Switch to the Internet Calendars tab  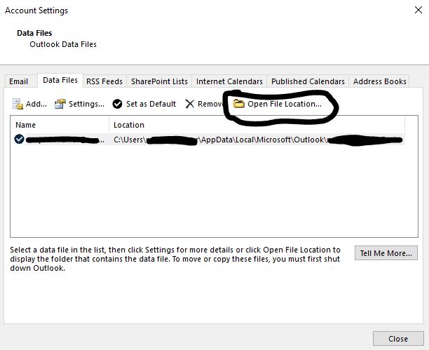click(229, 81)
